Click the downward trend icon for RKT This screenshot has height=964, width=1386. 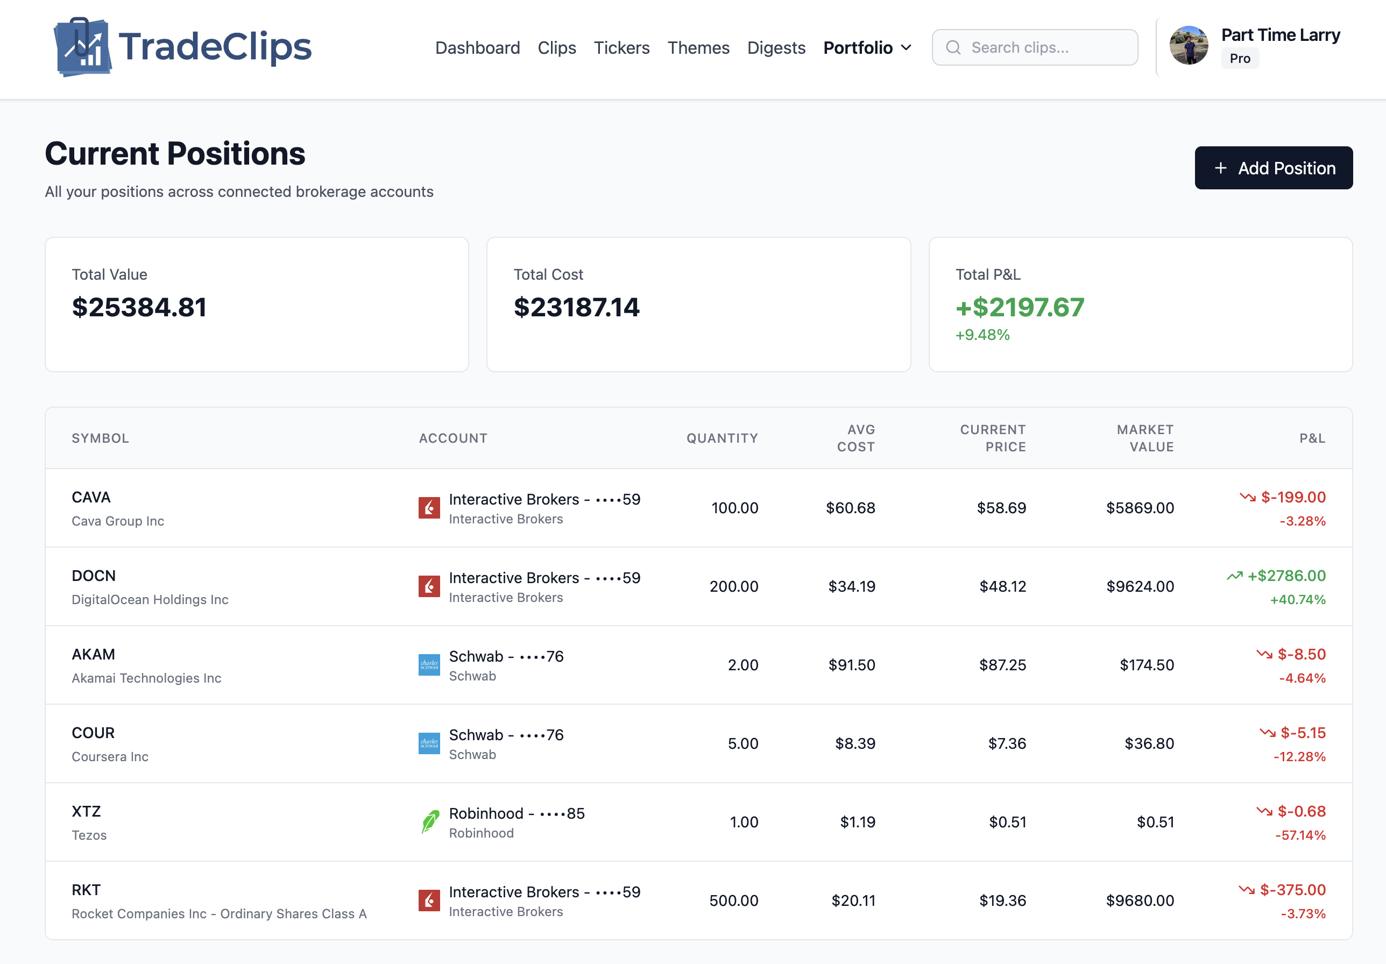point(1247,889)
